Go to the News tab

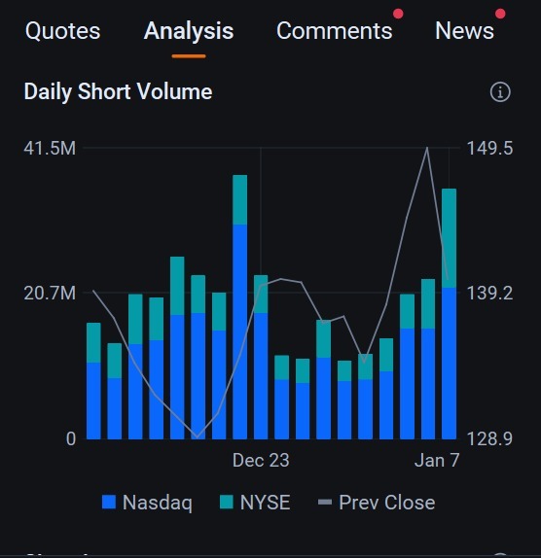click(x=464, y=31)
